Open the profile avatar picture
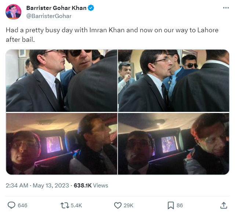236x212 pixels. [13, 12]
